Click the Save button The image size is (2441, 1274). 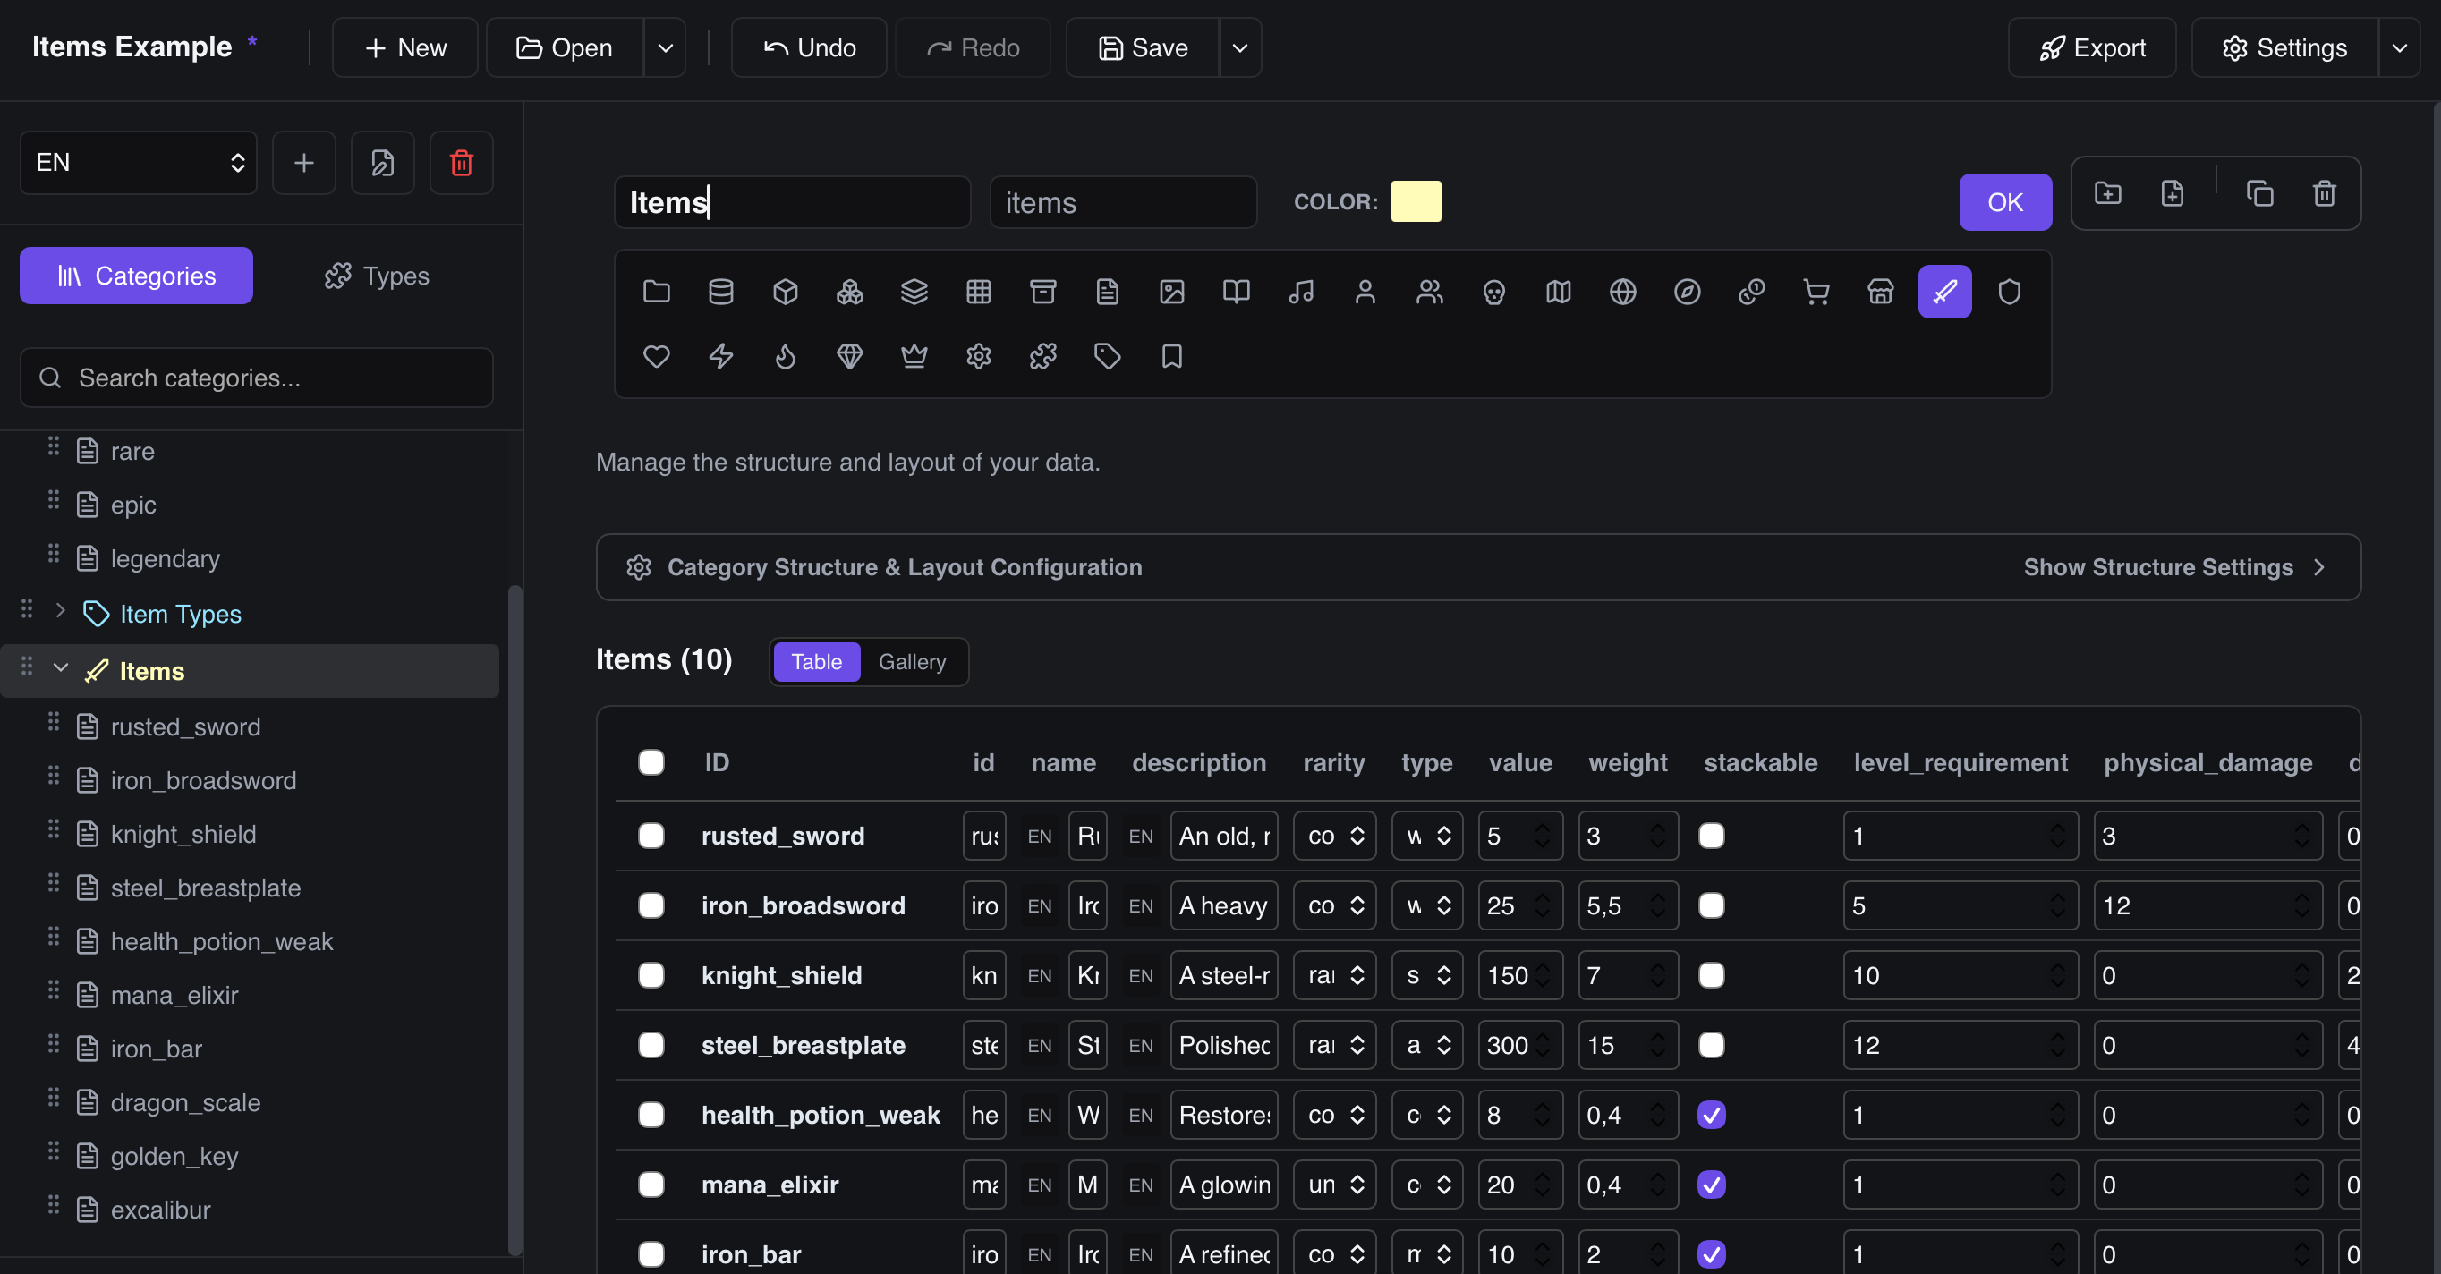pyautogui.click(x=1142, y=47)
